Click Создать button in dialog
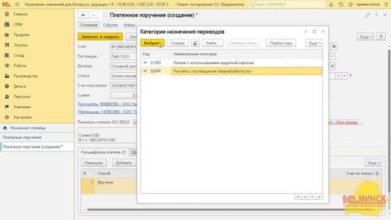Viewport: 391px width, 220px height. [178, 43]
